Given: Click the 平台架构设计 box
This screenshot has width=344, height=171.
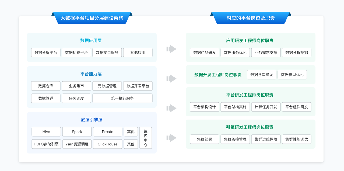Looking at the screenshot, I should 205,107.
